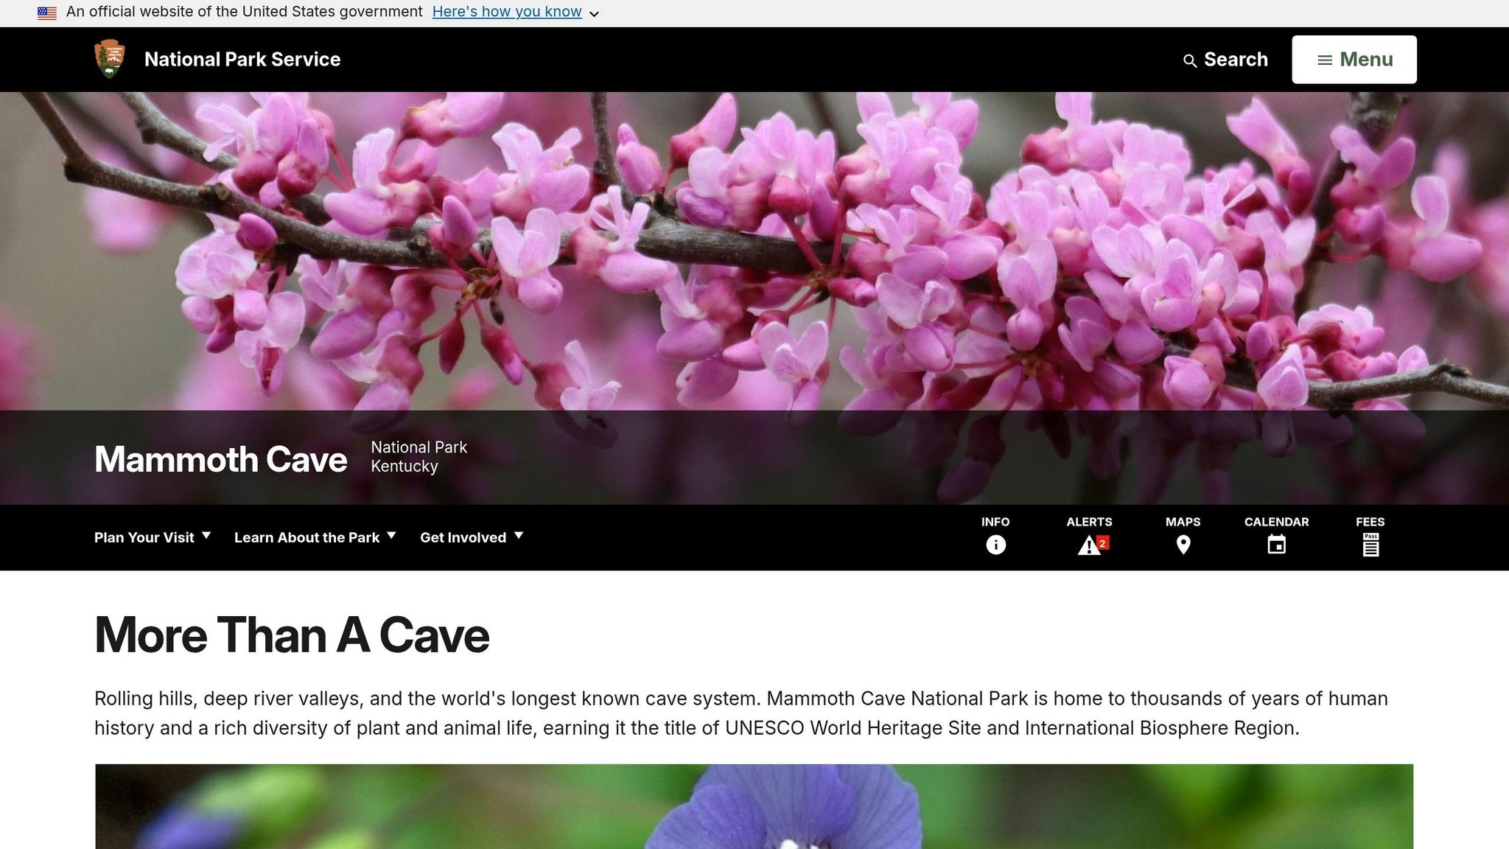Click the purple flower photo
The width and height of the screenshot is (1509, 849).
point(754,806)
